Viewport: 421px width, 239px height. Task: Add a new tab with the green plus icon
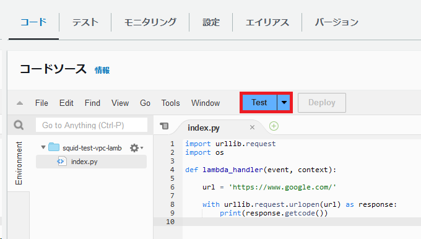coord(274,126)
